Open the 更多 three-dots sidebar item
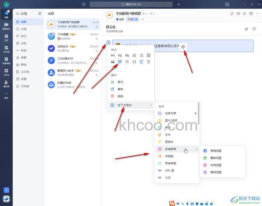Screen dimensions: 262x206 (6, 95)
